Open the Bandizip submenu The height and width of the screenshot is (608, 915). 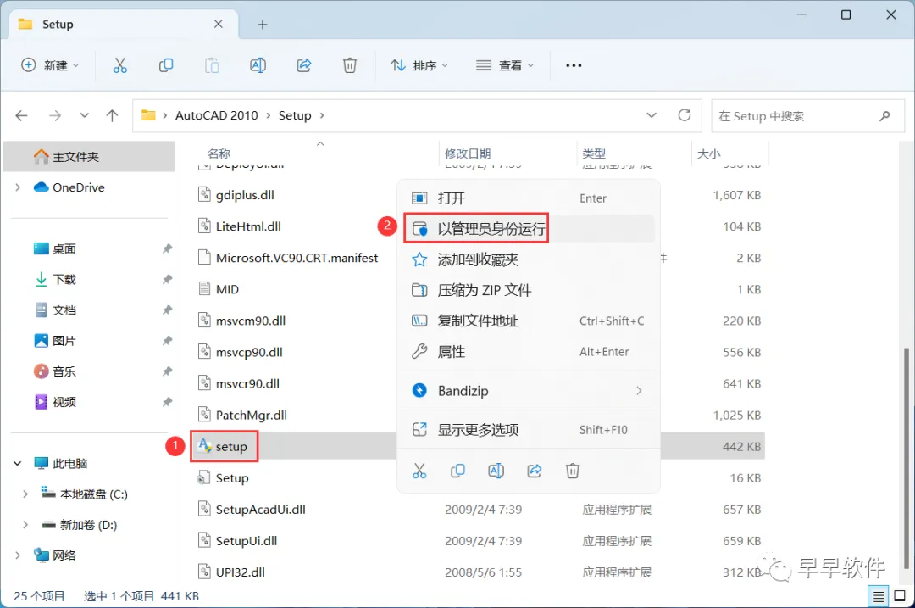pos(529,391)
